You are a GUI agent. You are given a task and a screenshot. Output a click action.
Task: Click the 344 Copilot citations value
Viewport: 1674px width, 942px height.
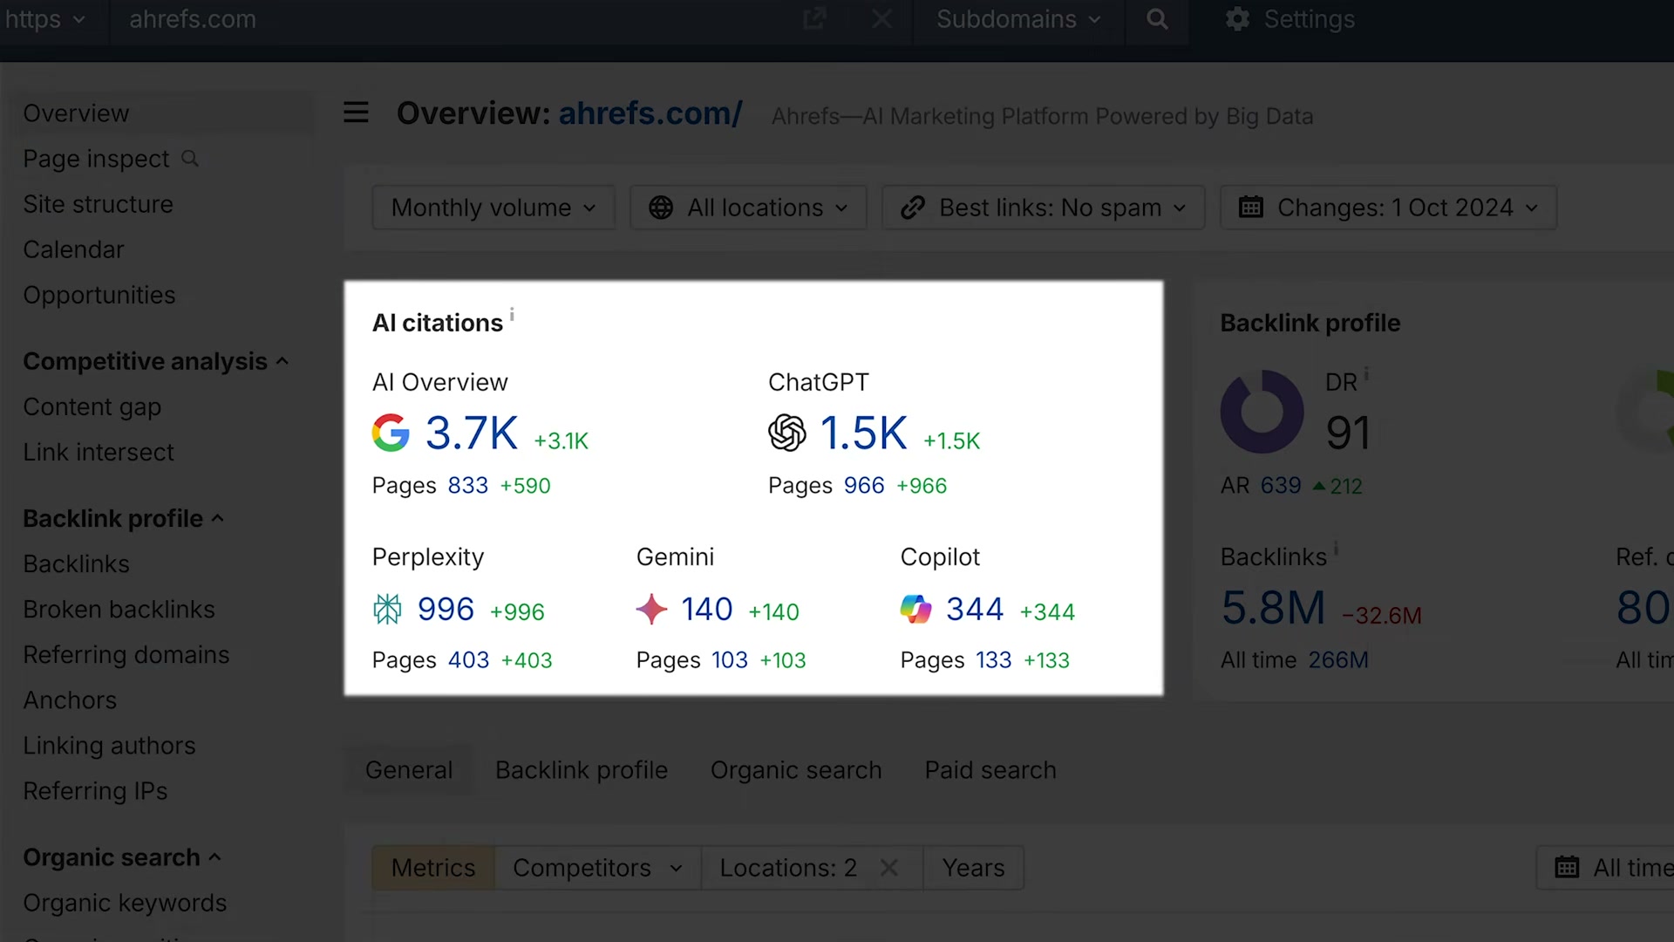[975, 609]
